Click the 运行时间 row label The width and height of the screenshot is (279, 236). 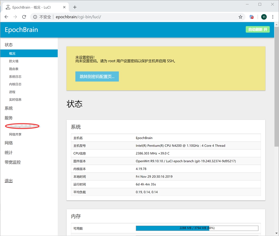(x=80, y=184)
